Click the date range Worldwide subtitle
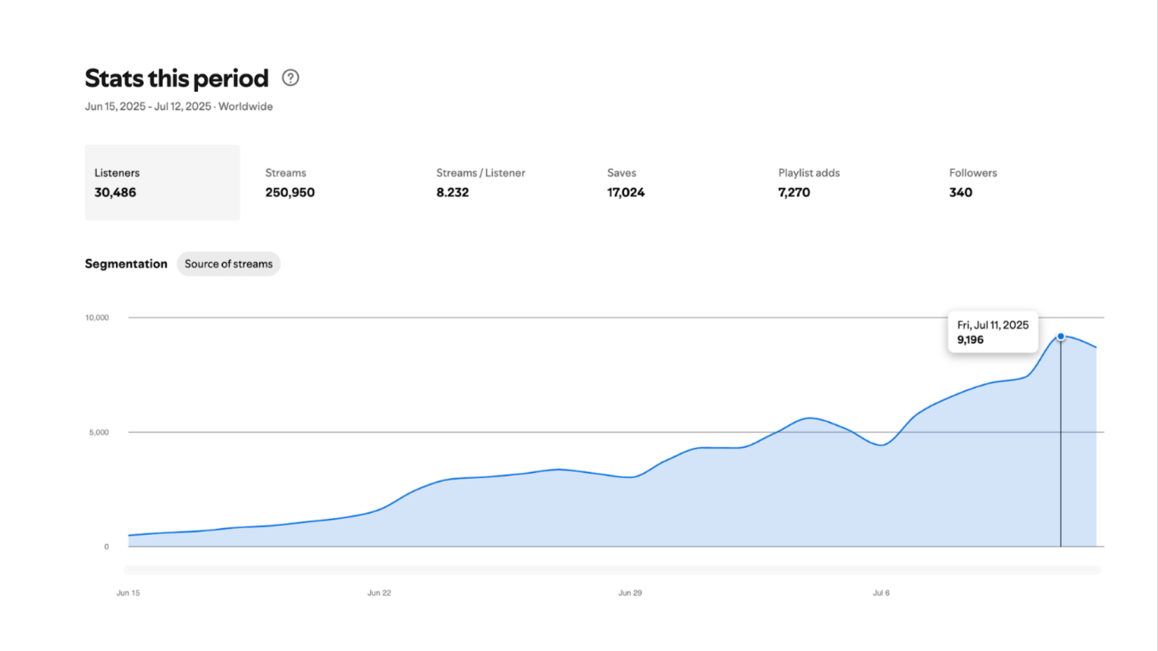1158x651 pixels. (179, 107)
